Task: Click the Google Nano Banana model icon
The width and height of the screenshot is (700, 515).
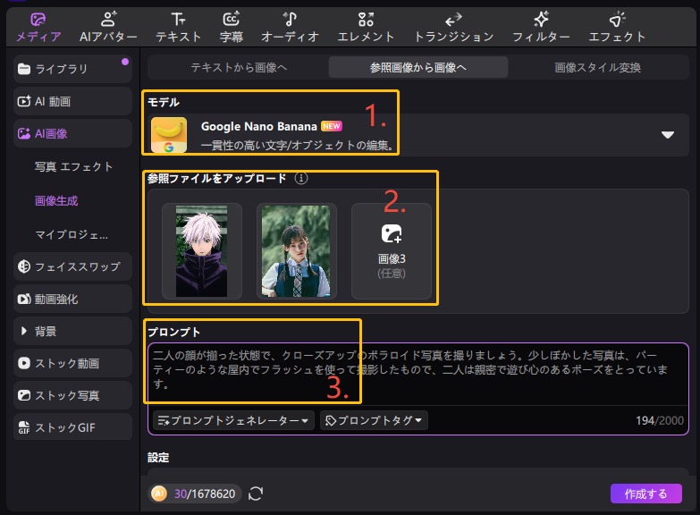Action: tap(169, 135)
